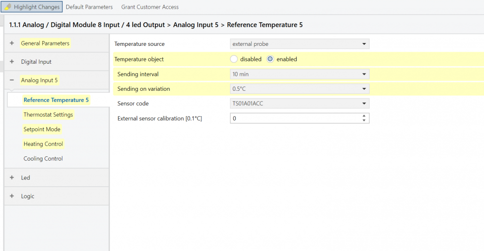Expand General Parameters with plus icon

point(12,43)
